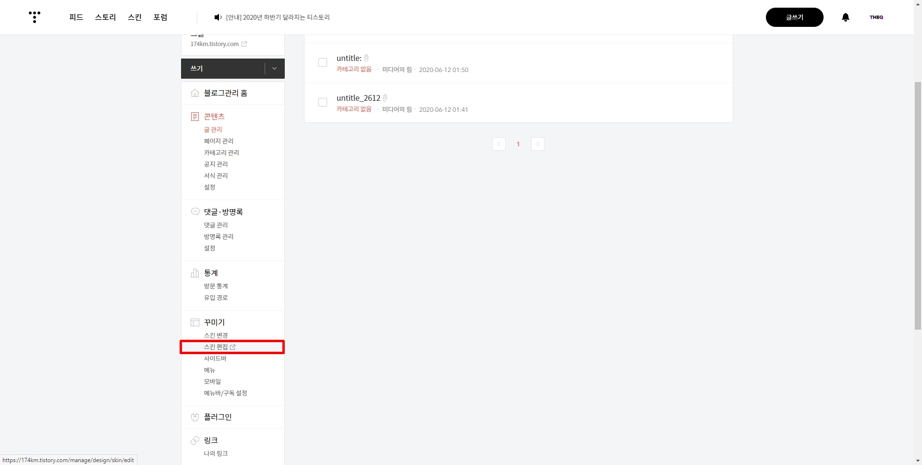922x465 pixels.
Task: Click the 쓰기 sidebar button
Action: [223, 69]
